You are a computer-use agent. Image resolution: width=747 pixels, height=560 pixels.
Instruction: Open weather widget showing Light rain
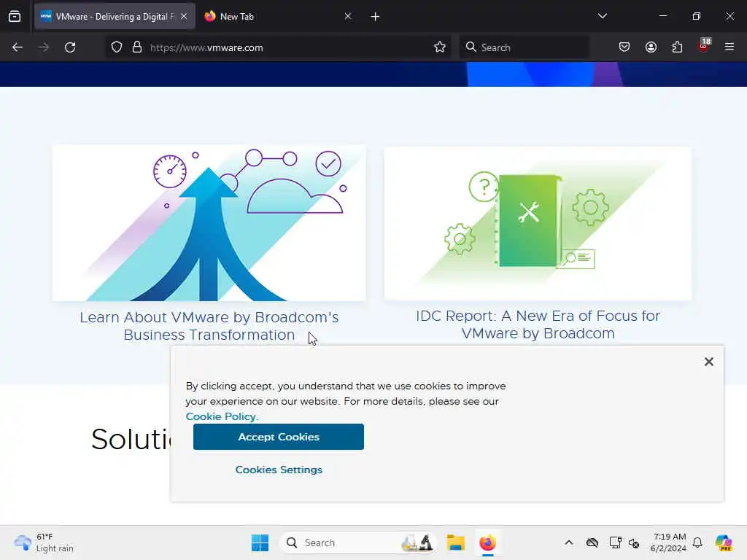[x=44, y=542]
